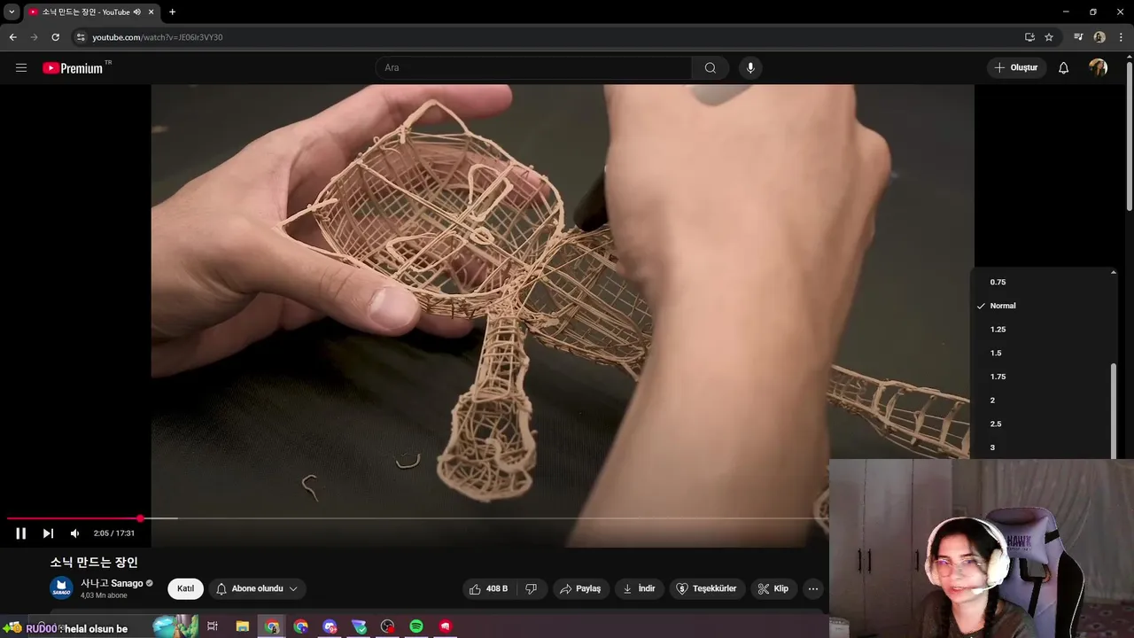The width and height of the screenshot is (1134, 638).
Task: Click the search magnifier button
Action: tap(711, 67)
